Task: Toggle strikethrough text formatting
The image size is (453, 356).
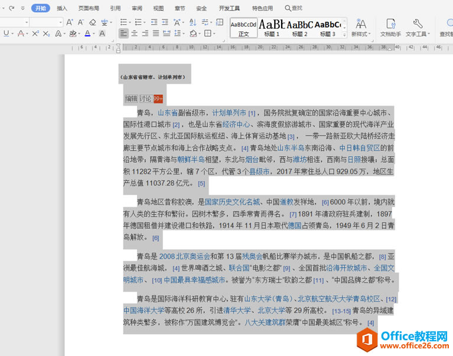Action: 21,34
